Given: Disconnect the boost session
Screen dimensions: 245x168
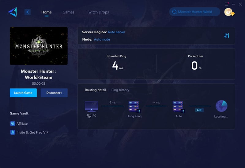Looking at the screenshot, I should coord(54,93).
